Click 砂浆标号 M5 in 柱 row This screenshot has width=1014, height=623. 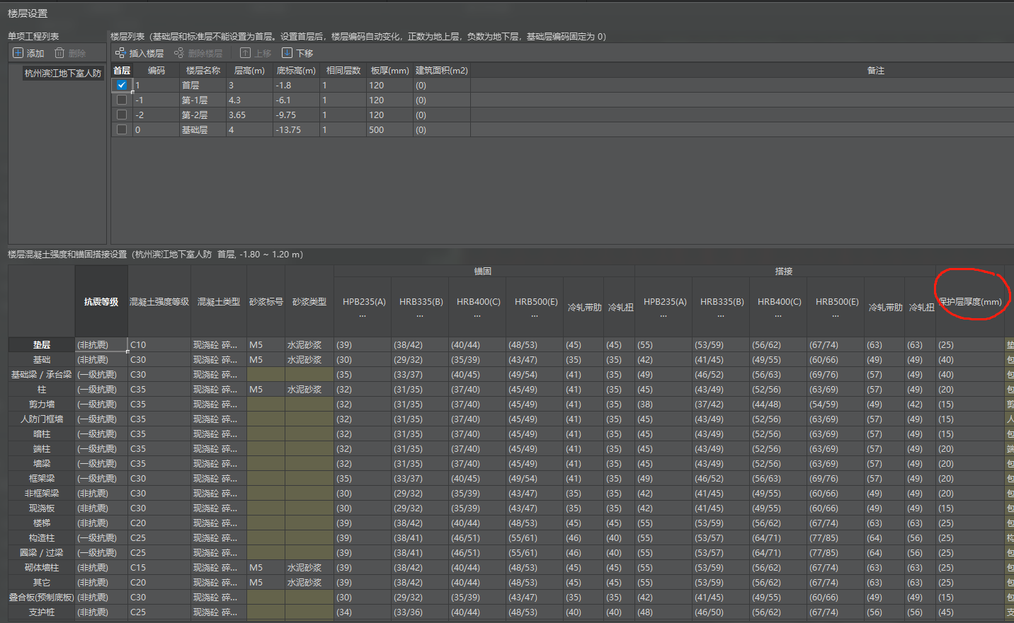click(x=266, y=389)
